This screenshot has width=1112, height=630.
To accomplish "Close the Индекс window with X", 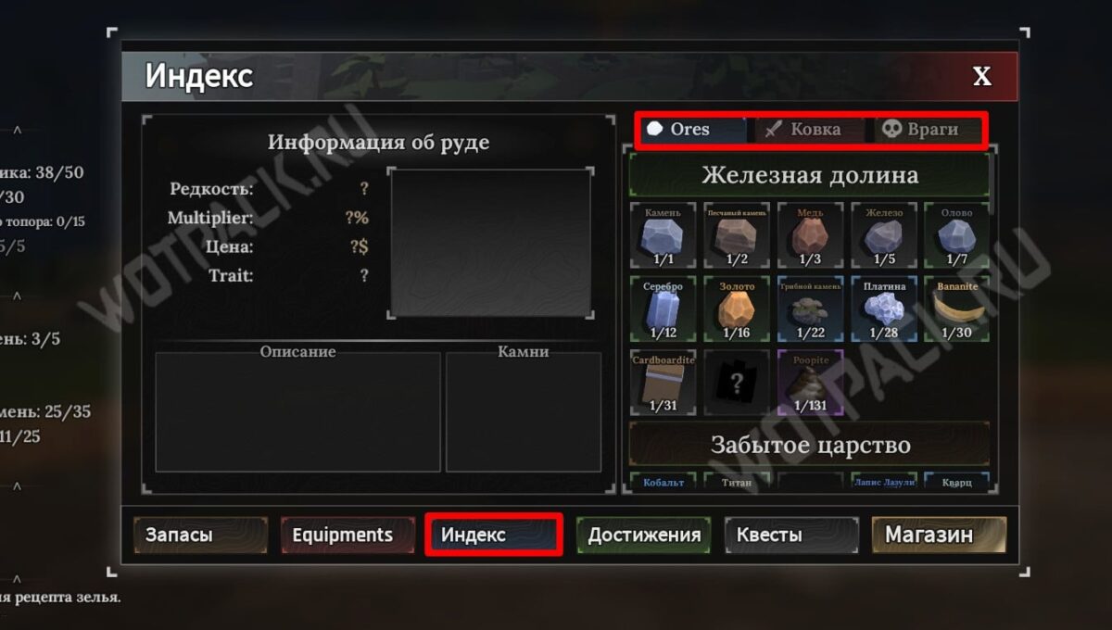I will (x=981, y=77).
